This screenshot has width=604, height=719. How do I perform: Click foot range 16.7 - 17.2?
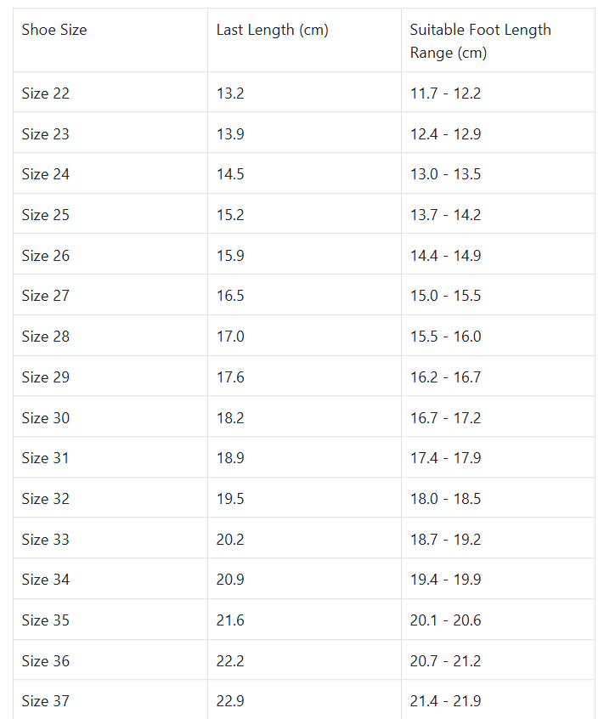coord(445,418)
